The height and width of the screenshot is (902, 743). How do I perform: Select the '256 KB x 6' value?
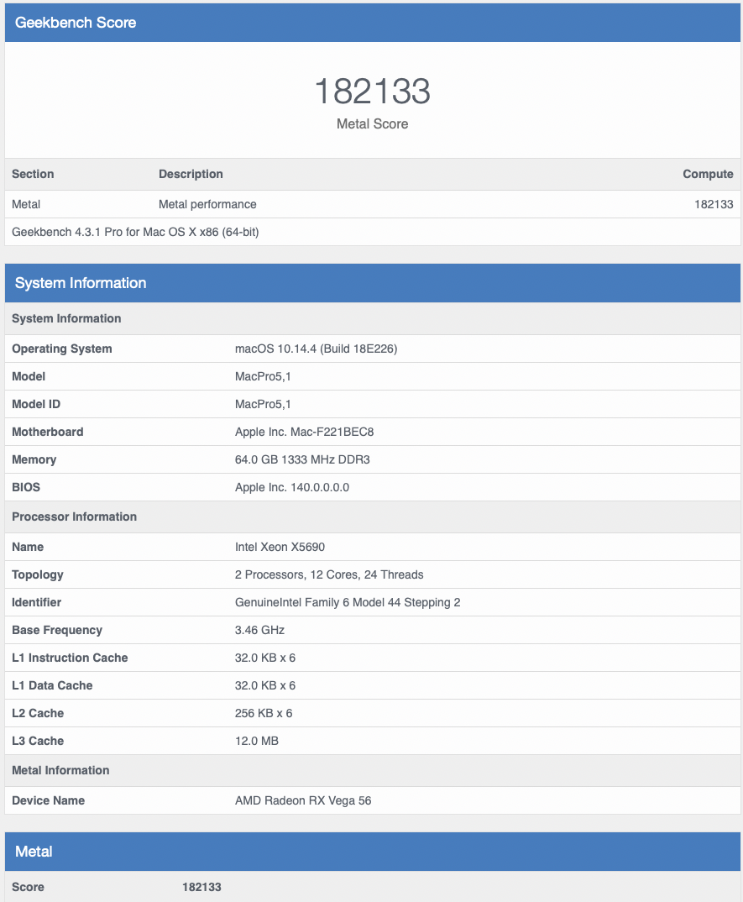[x=264, y=713]
